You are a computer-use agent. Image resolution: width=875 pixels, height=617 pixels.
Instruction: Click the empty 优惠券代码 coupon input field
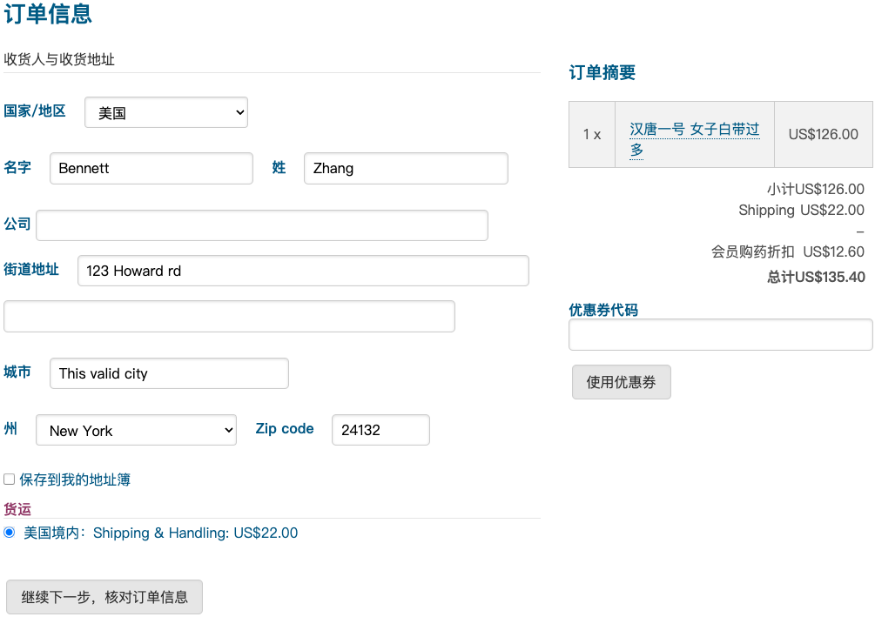(720, 334)
